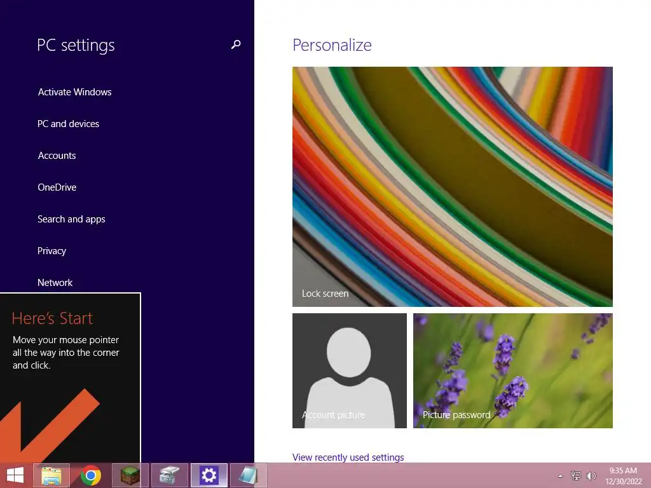Open PC and devices settings

[x=68, y=124]
